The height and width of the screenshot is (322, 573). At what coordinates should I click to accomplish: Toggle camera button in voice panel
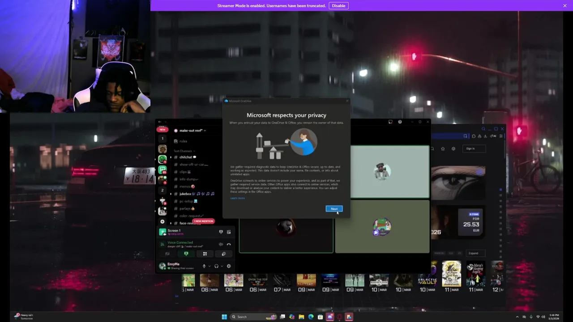167,254
